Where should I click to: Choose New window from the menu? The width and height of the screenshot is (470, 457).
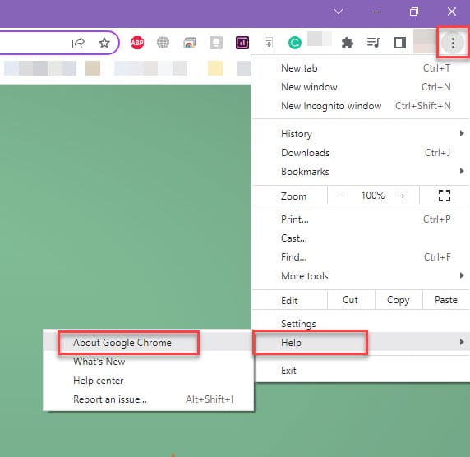[360, 87]
